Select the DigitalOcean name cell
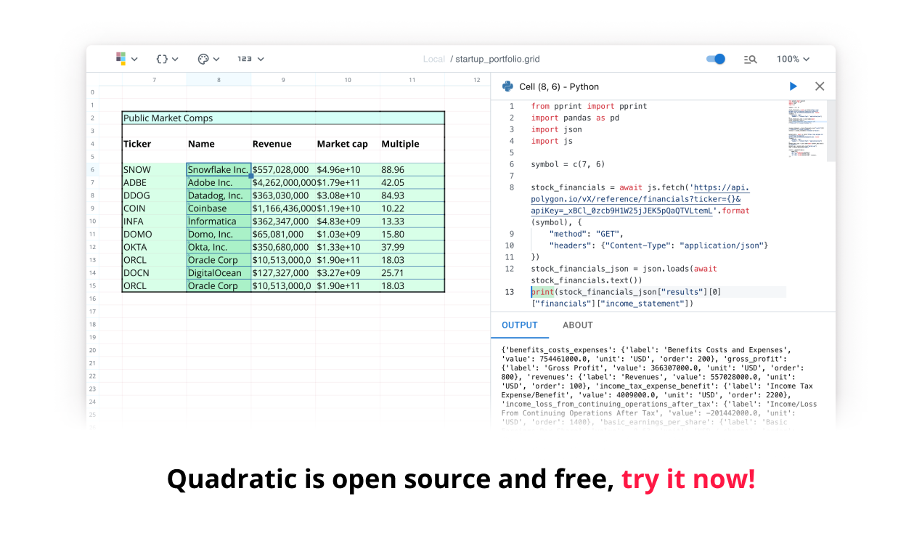This screenshot has height=552, width=922. (219, 272)
